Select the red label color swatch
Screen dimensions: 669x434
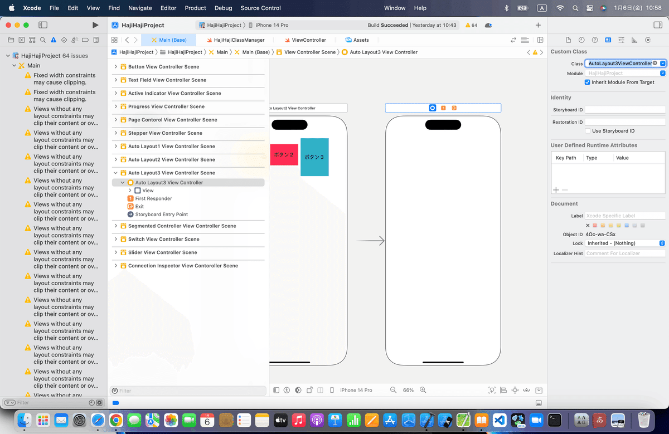595,225
